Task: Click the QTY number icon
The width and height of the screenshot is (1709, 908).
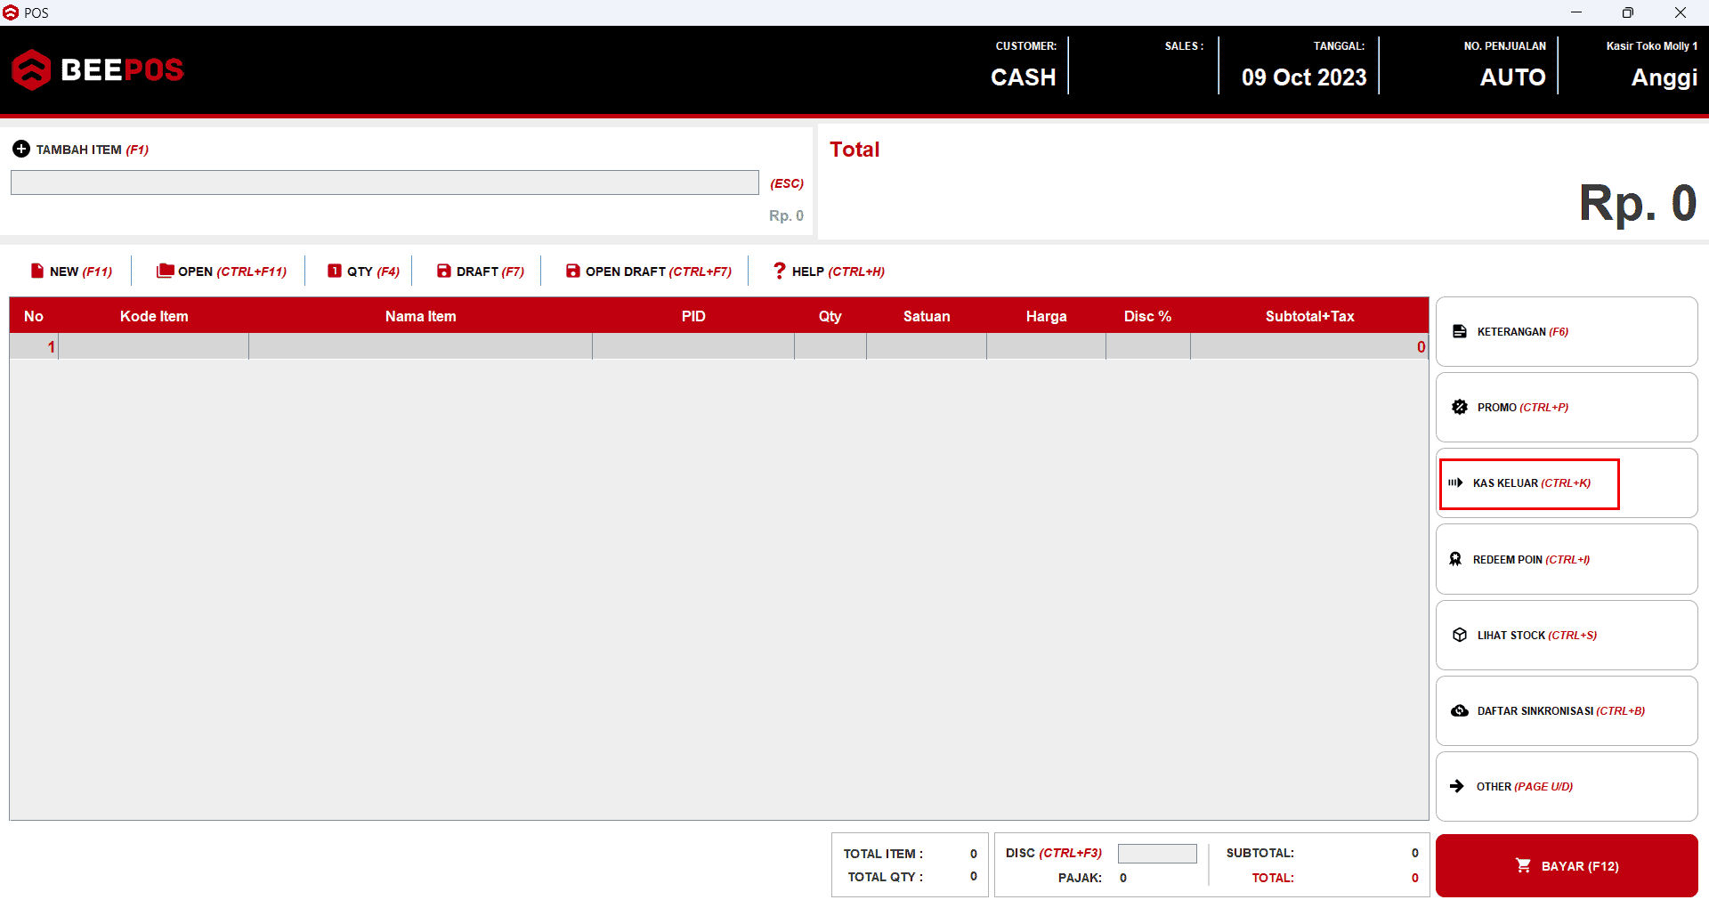Action: pos(334,271)
